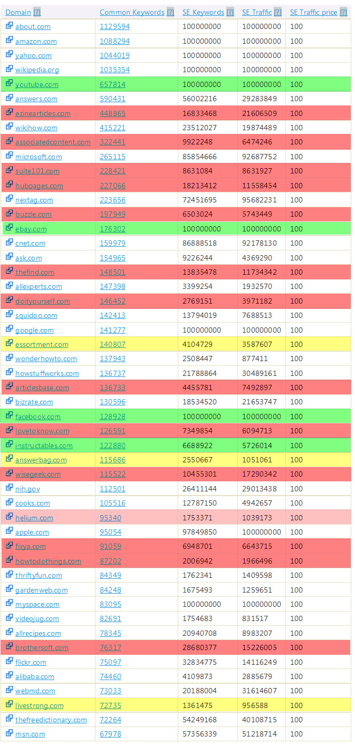This screenshot has height=746, width=355.
Task: Click external link icon beside google.com
Action: pos(9,330)
